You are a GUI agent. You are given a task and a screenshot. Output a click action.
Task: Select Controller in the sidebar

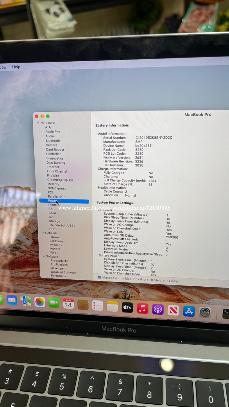pos(53,154)
